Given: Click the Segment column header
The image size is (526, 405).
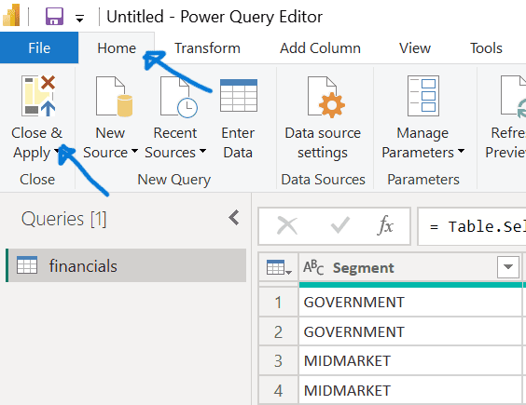Looking at the screenshot, I should point(410,267).
